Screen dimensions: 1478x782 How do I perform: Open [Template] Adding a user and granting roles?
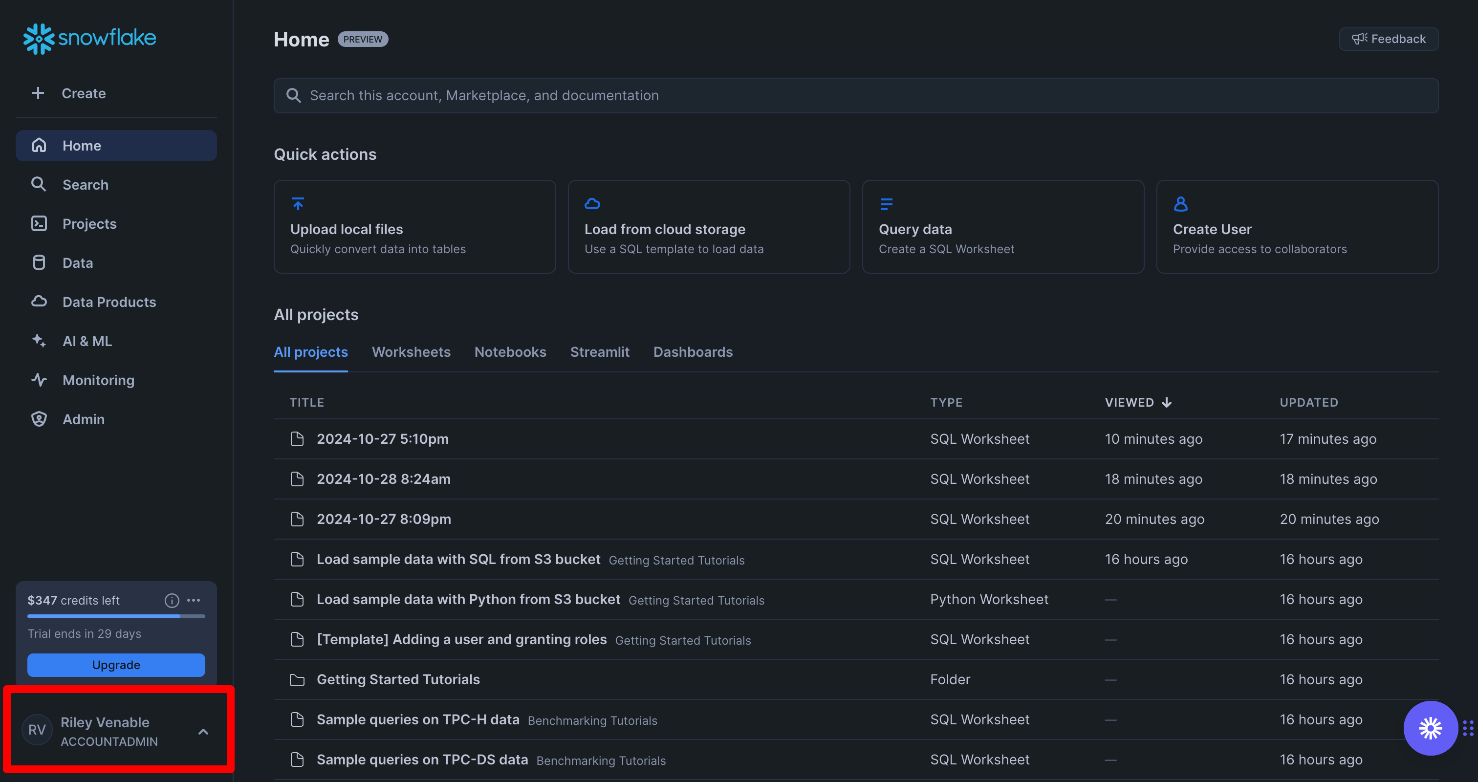(462, 640)
